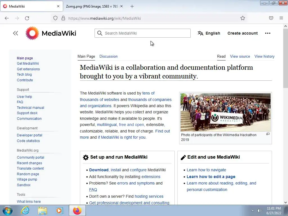The height and width of the screenshot is (216, 288).
Task: Bookmark this page with the star icon
Action: pyautogui.click(x=243, y=18)
